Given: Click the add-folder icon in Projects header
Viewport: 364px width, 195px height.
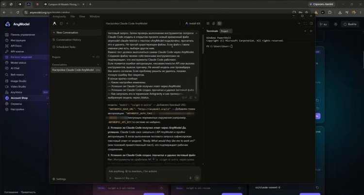Looking at the screenshot, I should coord(98,57).
